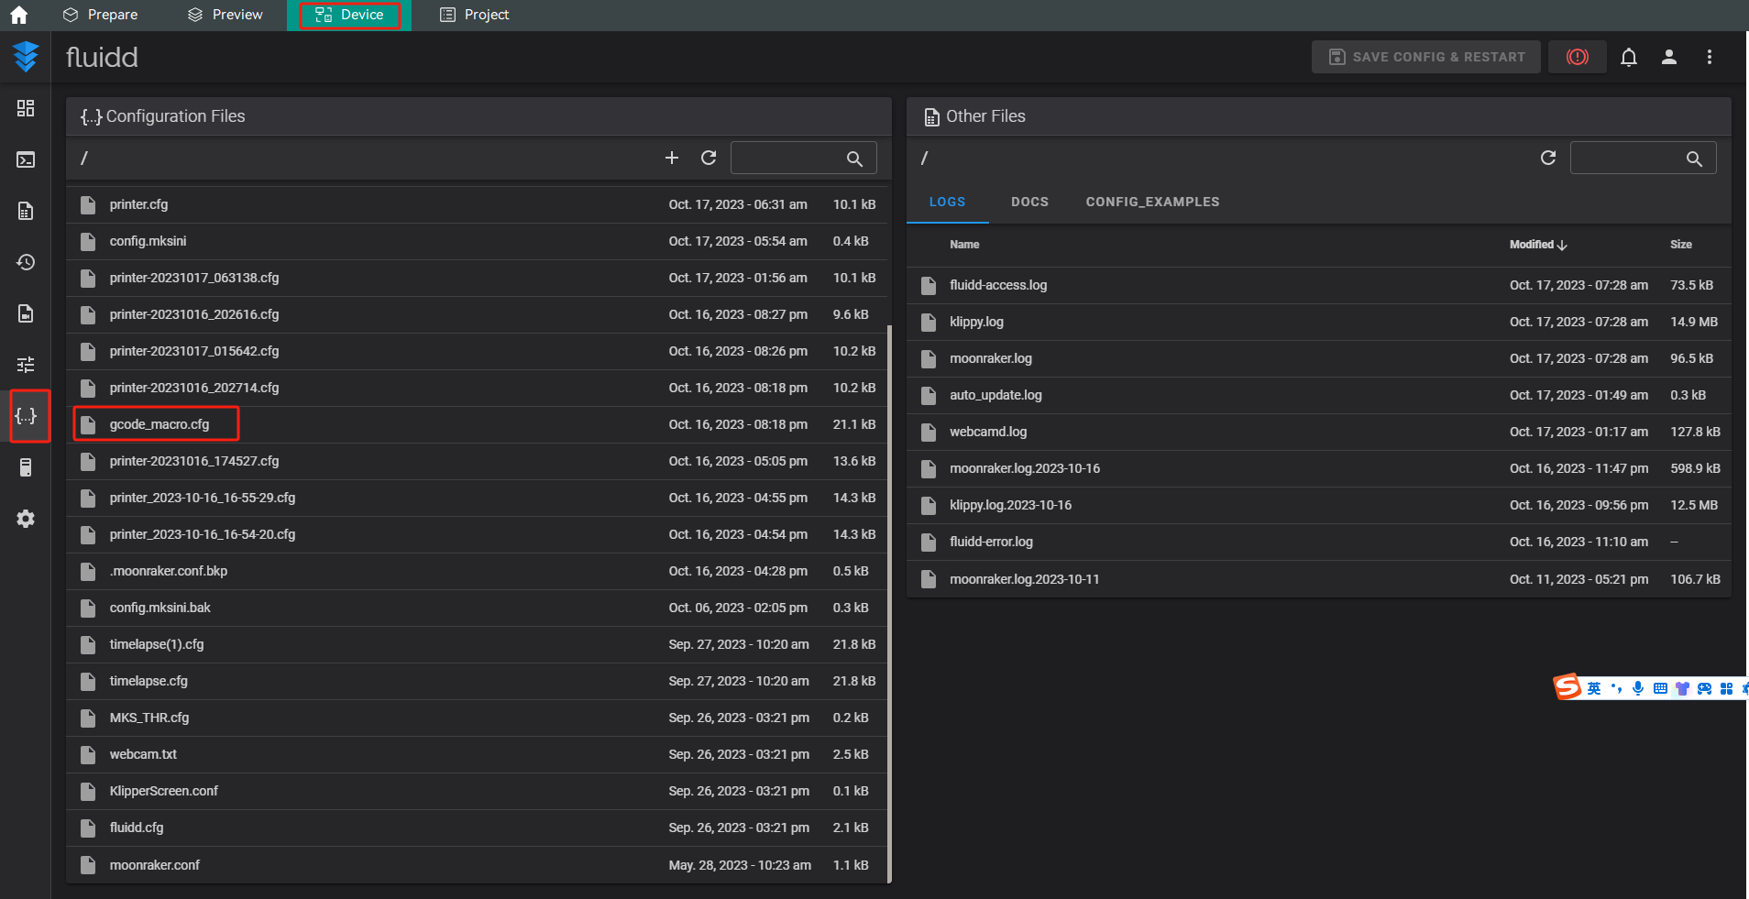
Task: Select klippy.log file
Action: tap(1319, 322)
